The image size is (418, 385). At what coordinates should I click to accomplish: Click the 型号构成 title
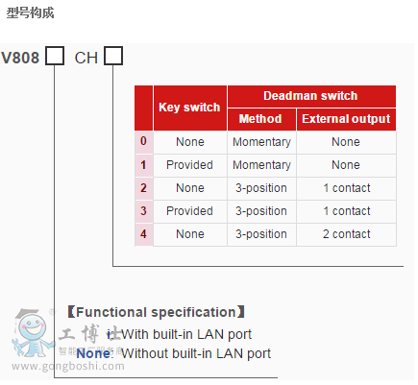pos(30,12)
